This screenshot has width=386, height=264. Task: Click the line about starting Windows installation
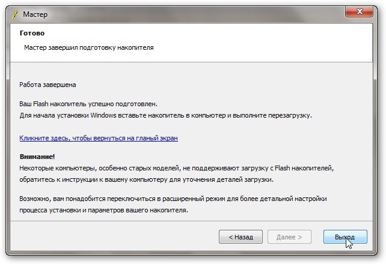coord(166,115)
